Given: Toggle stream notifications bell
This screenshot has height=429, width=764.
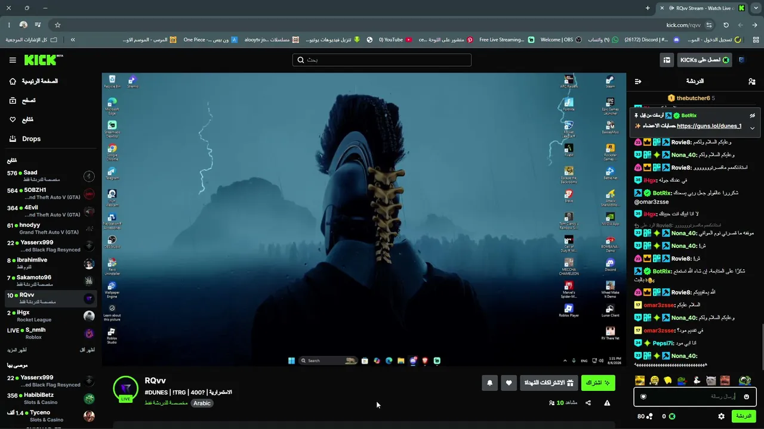Looking at the screenshot, I should tap(489, 383).
